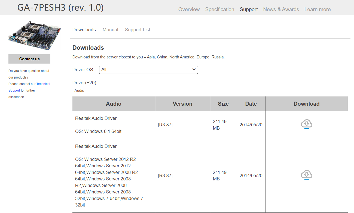Open the Specification tab

(x=220, y=9)
